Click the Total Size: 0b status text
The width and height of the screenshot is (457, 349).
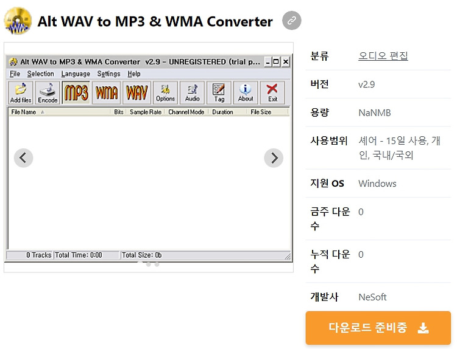pyautogui.click(x=141, y=255)
